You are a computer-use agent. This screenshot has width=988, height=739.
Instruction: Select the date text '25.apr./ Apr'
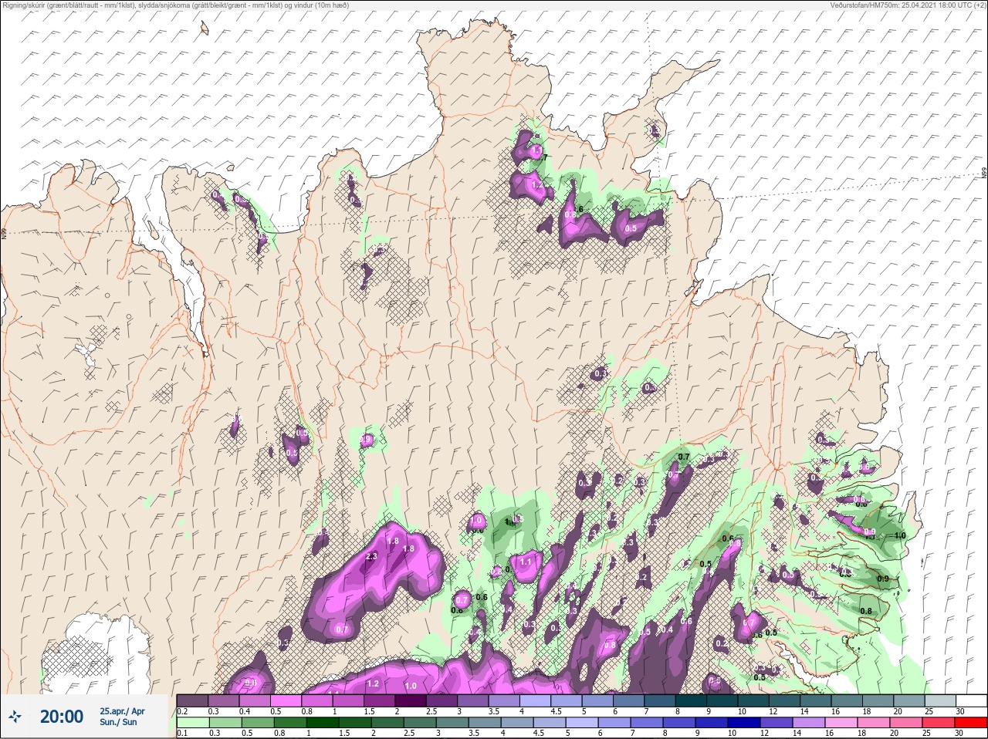[x=122, y=711]
